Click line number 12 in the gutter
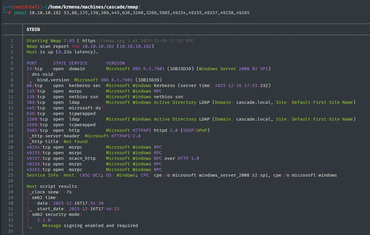This screenshot has height=235, width=370. pyautogui.click(x=11, y=102)
